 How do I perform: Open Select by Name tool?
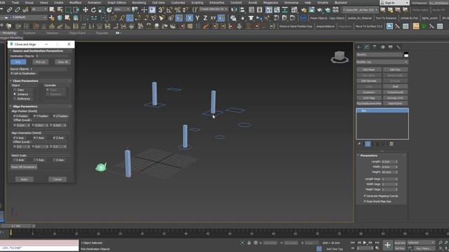60,10
